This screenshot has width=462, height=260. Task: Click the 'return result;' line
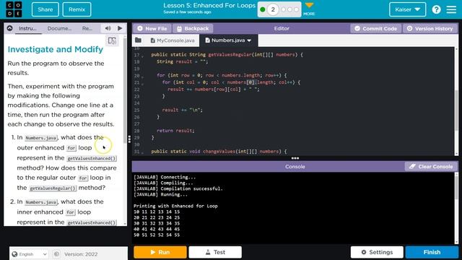click(175, 131)
